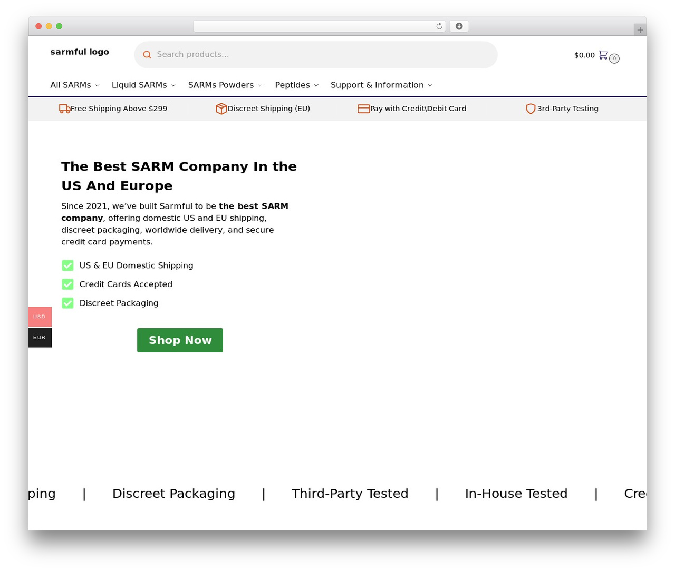Click the magnifier icon in search bar
Image resolution: width=675 pixels, height=571 pixels.
[x=147, y=55]
